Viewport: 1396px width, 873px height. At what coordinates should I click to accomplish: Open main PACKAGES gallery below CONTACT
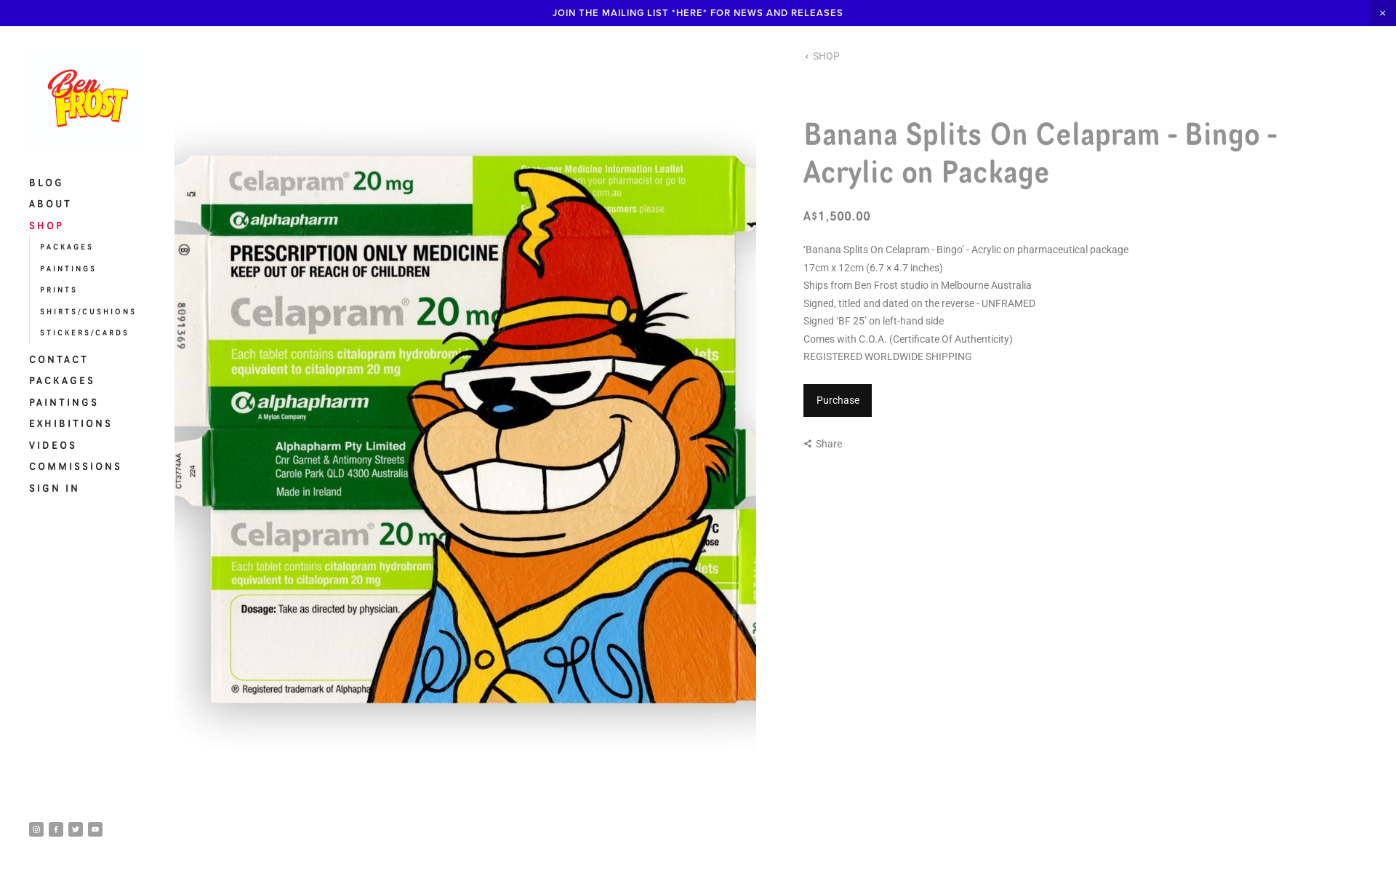pos(62,380)
